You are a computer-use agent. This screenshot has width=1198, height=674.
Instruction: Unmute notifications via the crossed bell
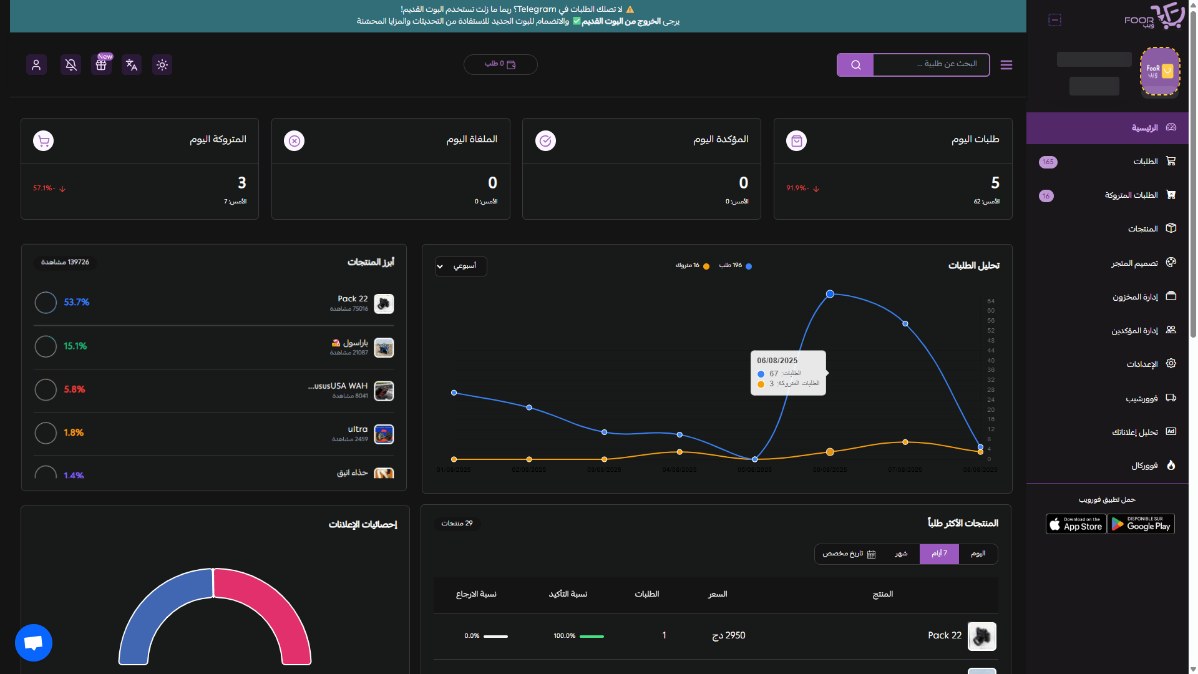click(71, 64)
